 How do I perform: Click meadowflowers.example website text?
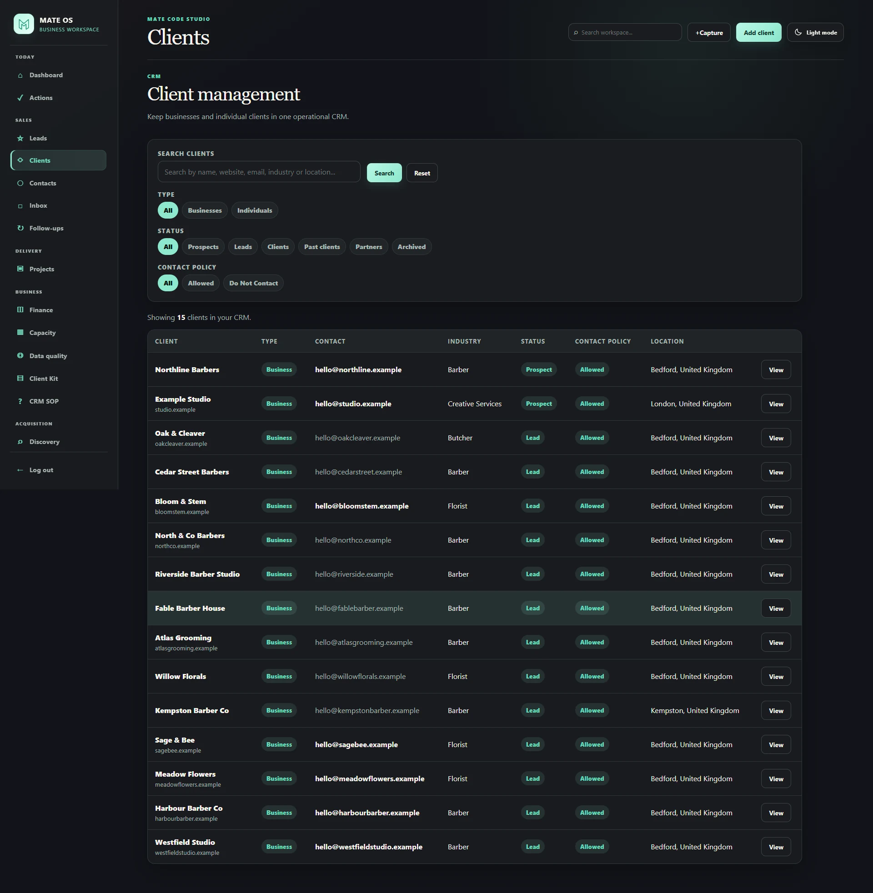[188, 784]
